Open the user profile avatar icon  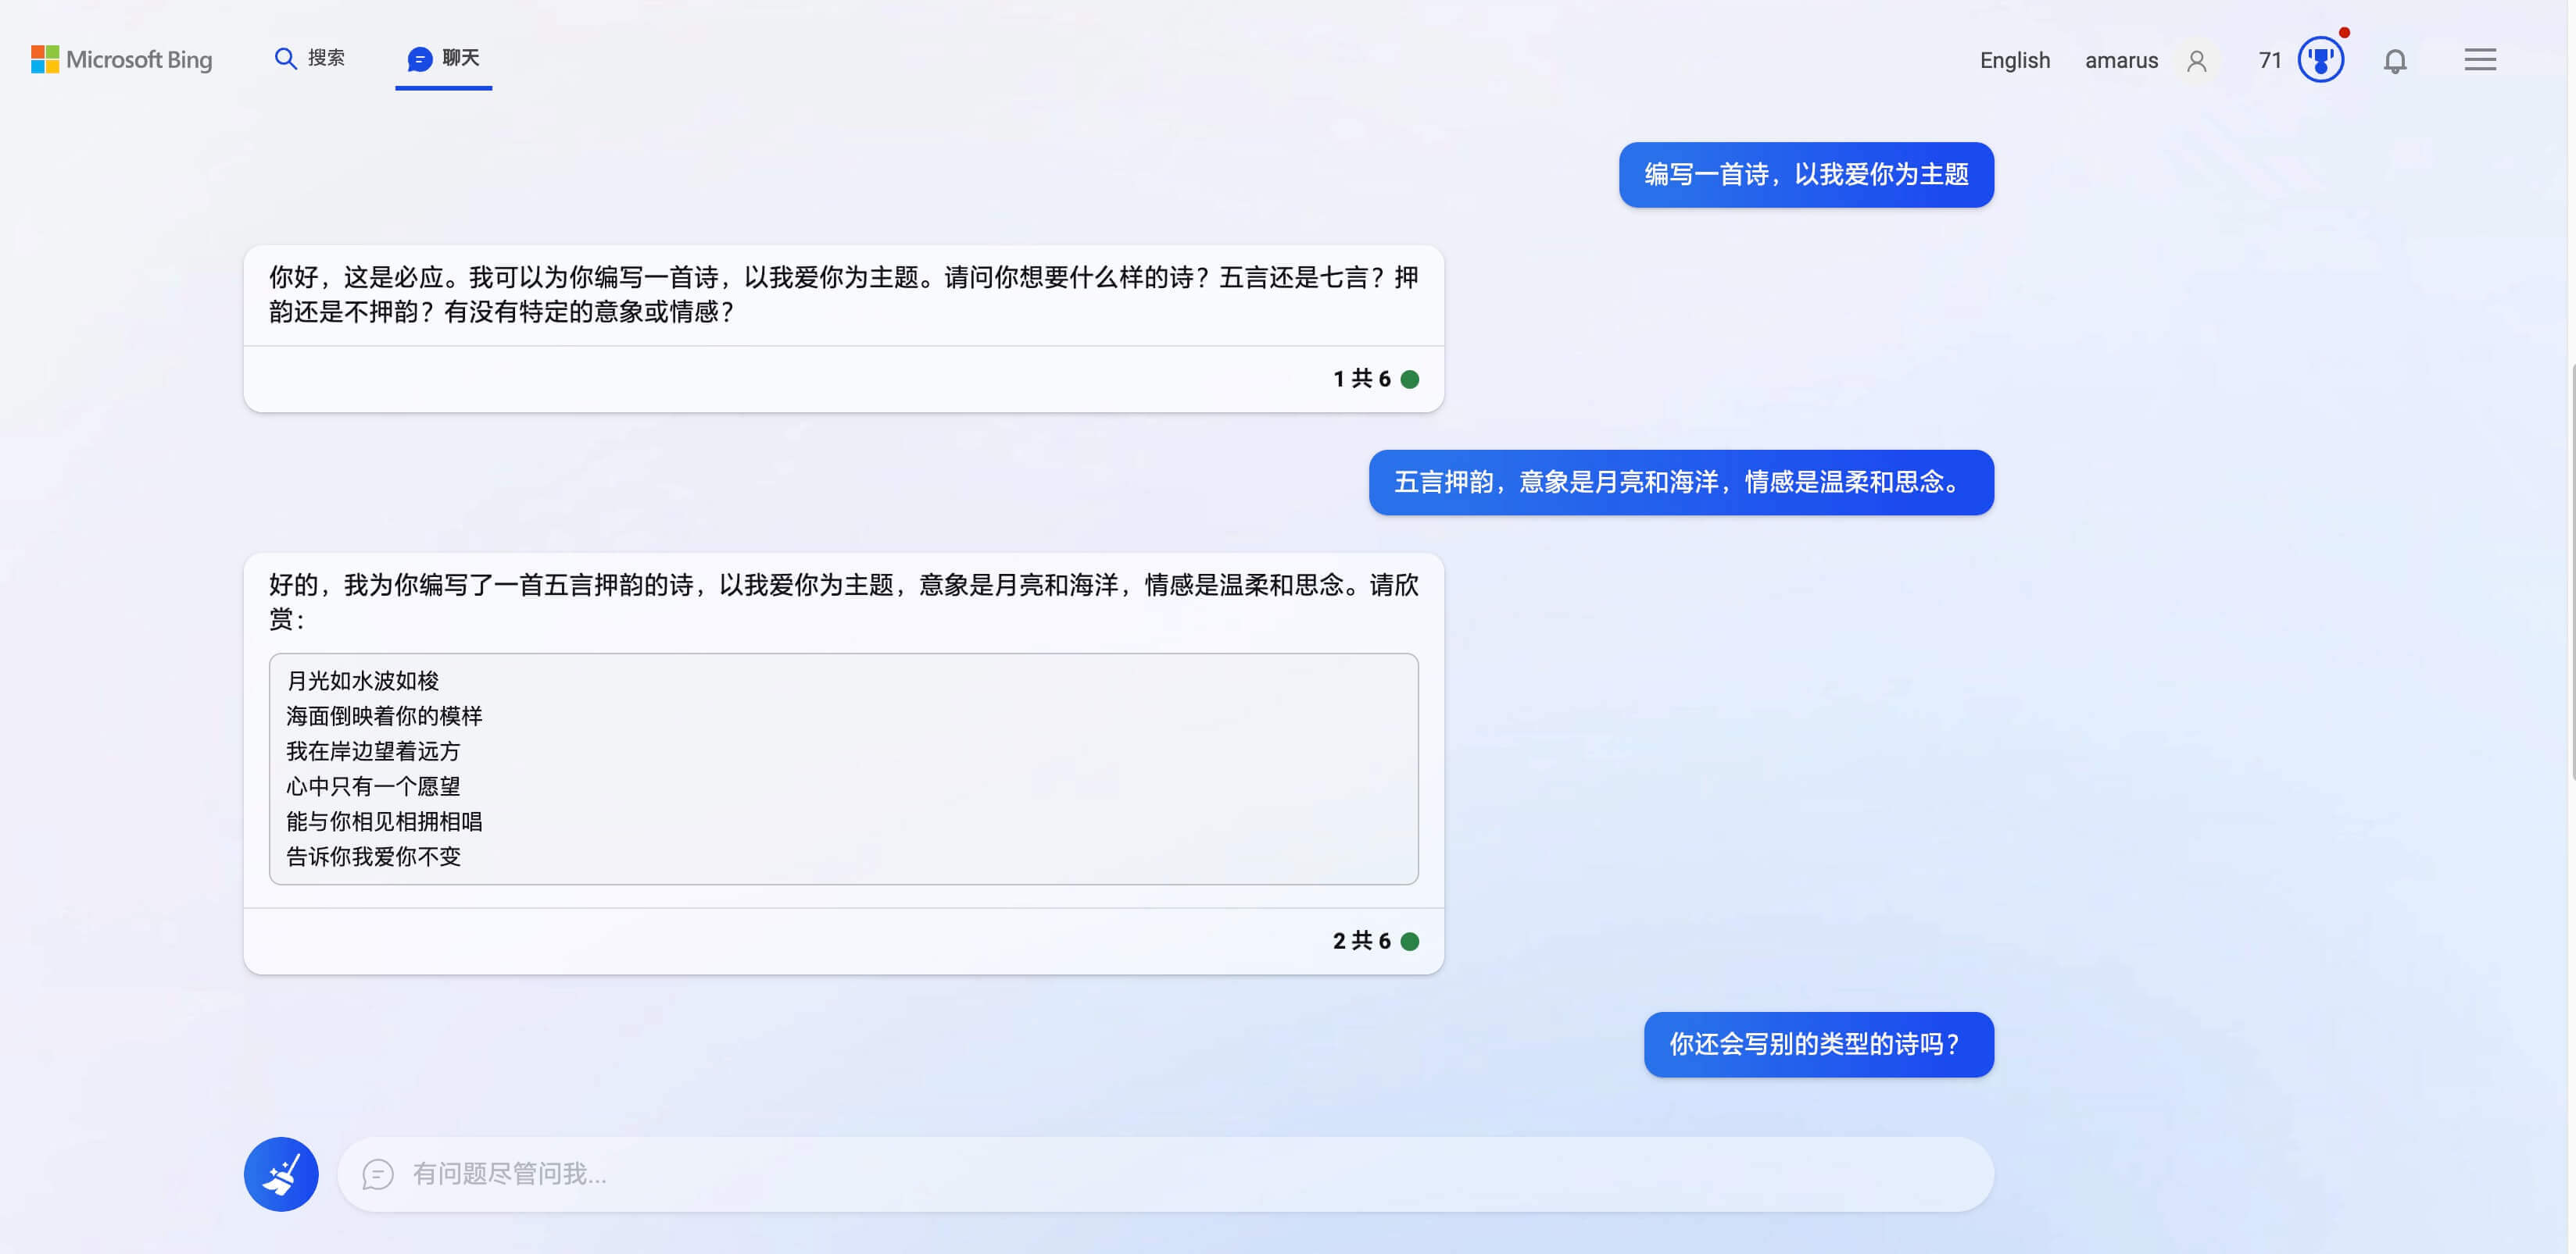point(2197,61)
